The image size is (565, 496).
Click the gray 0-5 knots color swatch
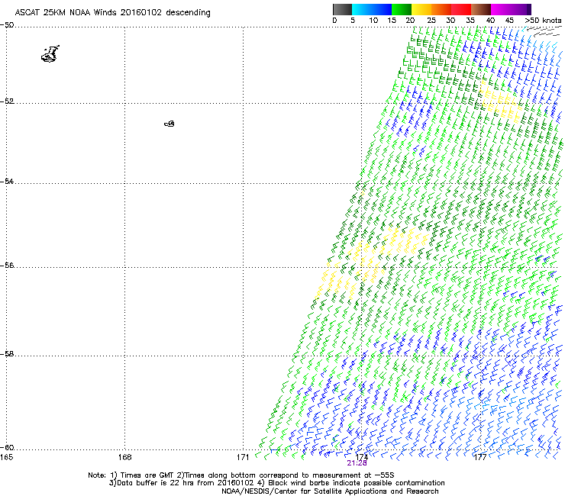click(342, 9)
